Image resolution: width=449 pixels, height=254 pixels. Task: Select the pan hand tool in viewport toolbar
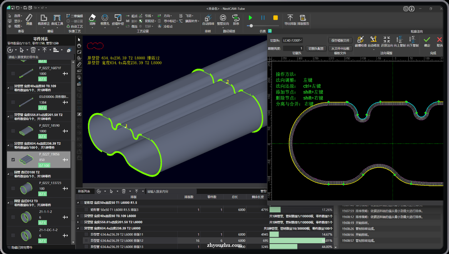point(79,45)
